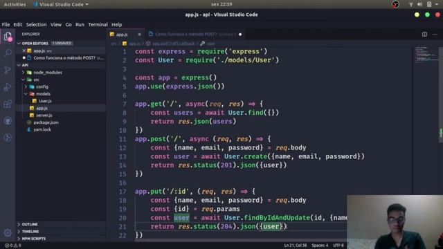
Task: Open the Terminal menu
Action: point(98,25)
